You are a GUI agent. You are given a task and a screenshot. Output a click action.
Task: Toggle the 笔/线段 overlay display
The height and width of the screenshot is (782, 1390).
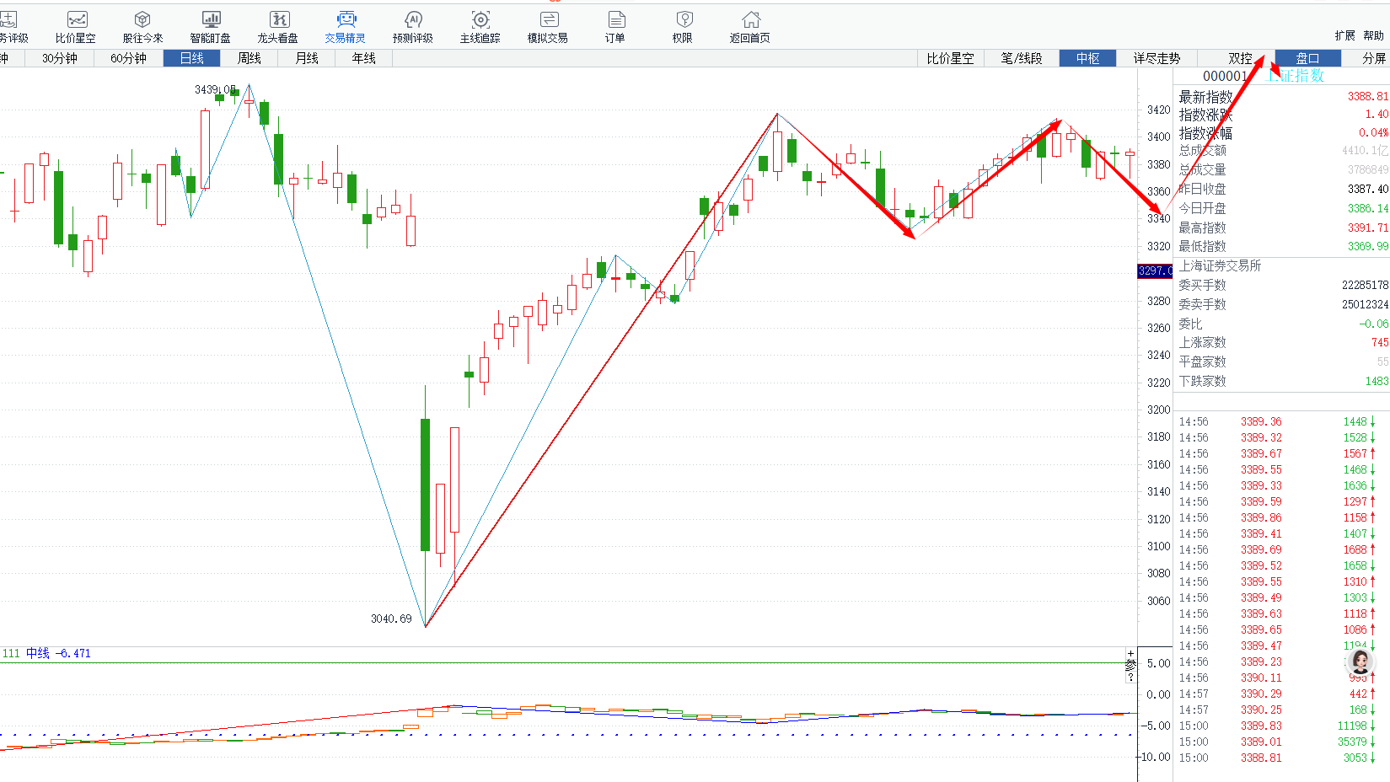tap(1021, 58)
